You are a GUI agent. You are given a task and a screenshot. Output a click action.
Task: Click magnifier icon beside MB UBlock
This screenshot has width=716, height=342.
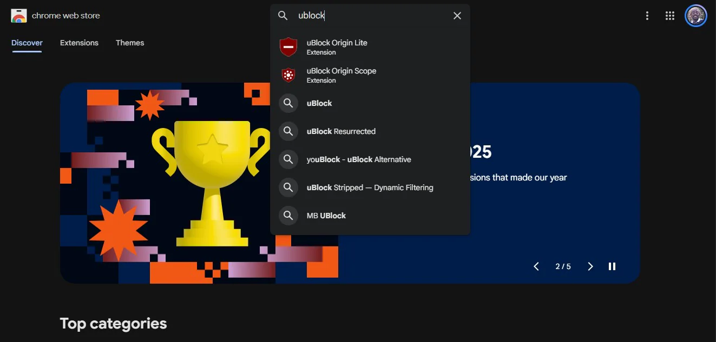pyautogui.click(x=288, y=216)
